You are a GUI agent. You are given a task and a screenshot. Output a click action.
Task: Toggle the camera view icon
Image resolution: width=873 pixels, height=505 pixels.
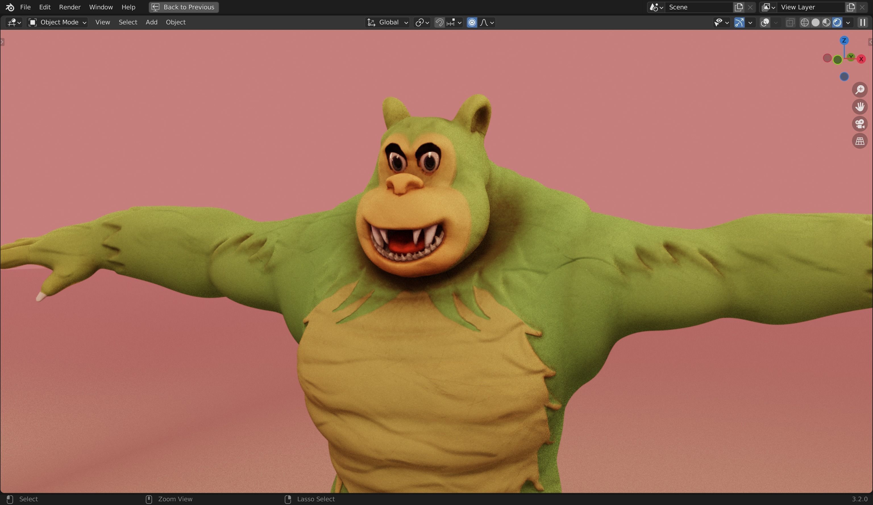tap(860, 124)
